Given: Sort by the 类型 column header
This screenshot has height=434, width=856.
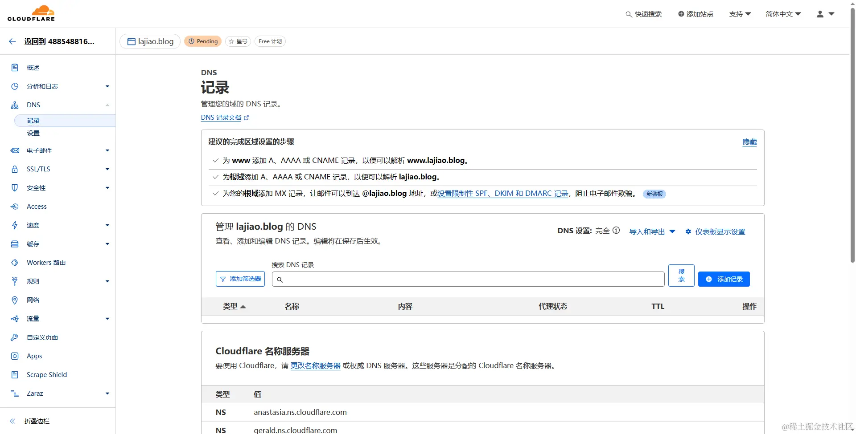Looking at the screenshot, I should tap(235, 307).
